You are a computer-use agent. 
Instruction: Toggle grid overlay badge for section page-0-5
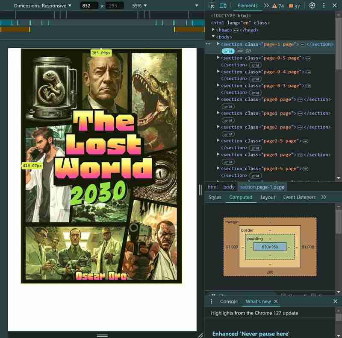pos(255,65)
